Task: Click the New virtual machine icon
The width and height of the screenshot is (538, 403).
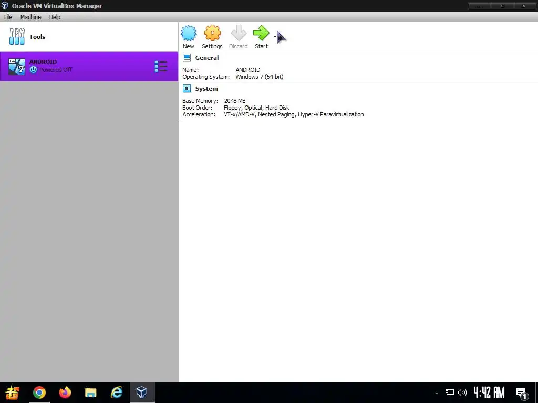Action: [189, 33]
